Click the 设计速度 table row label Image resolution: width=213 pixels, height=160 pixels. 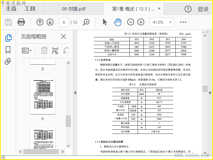click(x=125, y=94)
